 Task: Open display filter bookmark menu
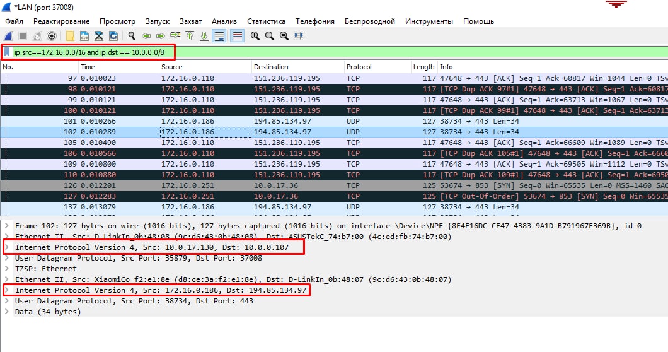7,52
